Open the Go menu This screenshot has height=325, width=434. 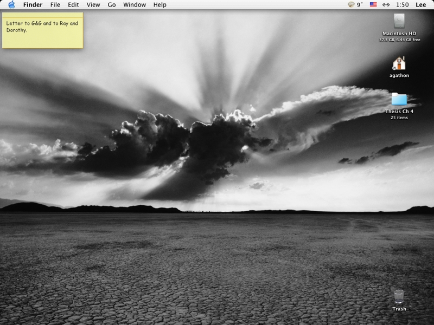coord(112,5)
